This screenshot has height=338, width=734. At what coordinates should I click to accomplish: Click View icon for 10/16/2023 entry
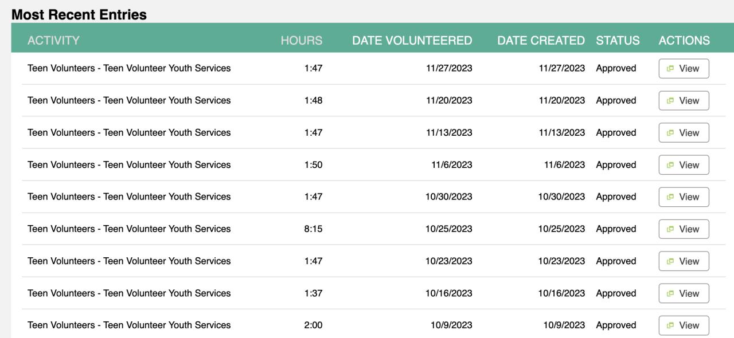pyautogui.click(x=670, y=293)
